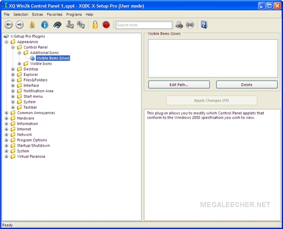Click the red record button icon
Viewport: 283px width, 229px height.
pyautogui.click(x=106, y=25)
